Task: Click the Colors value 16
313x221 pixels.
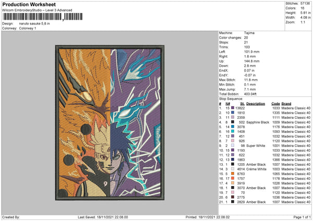Action: (302, 8)
